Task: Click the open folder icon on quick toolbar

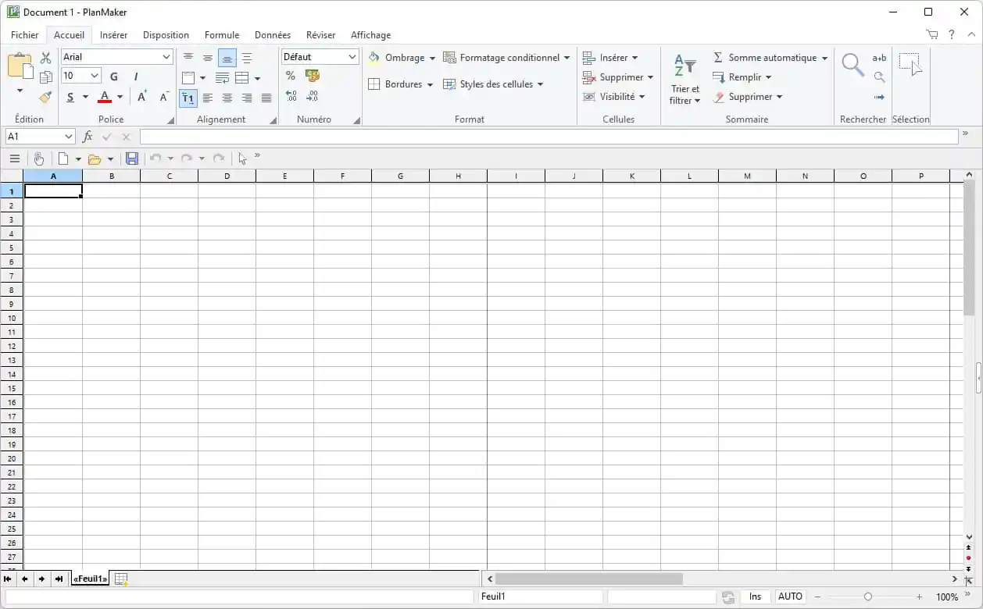Action: tap(95, 159)
